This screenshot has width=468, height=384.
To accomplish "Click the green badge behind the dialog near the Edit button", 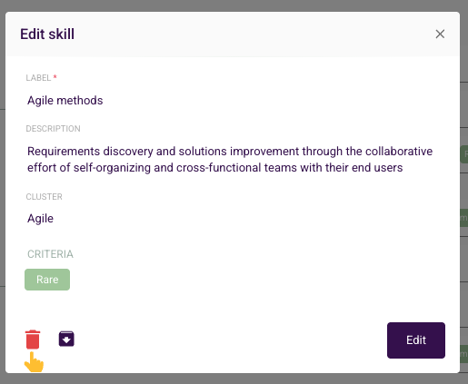I will tap(463, 354).
